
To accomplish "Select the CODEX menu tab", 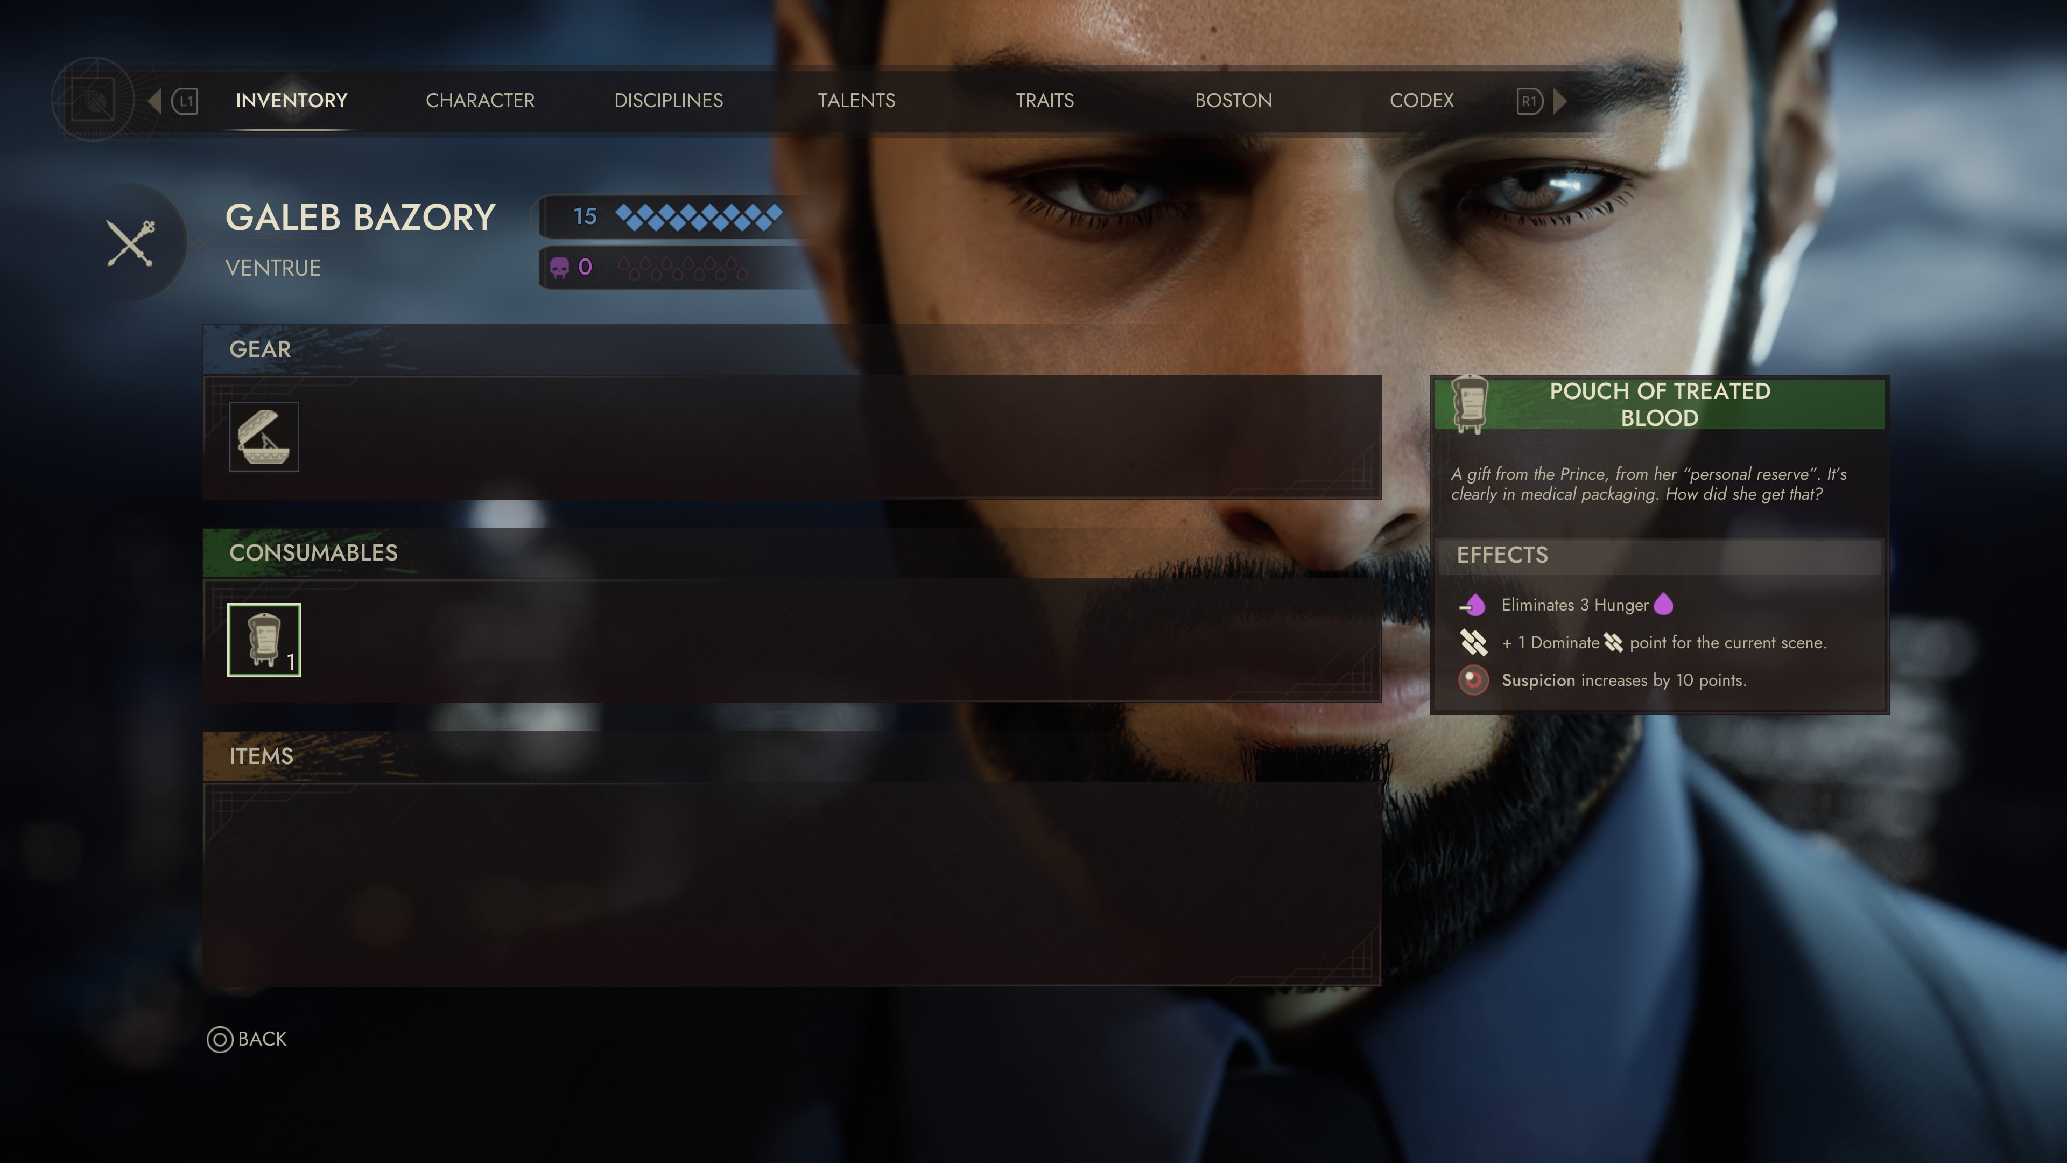I will point(1421,100).
